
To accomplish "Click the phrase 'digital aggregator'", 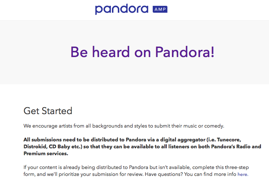I will 183,140.
